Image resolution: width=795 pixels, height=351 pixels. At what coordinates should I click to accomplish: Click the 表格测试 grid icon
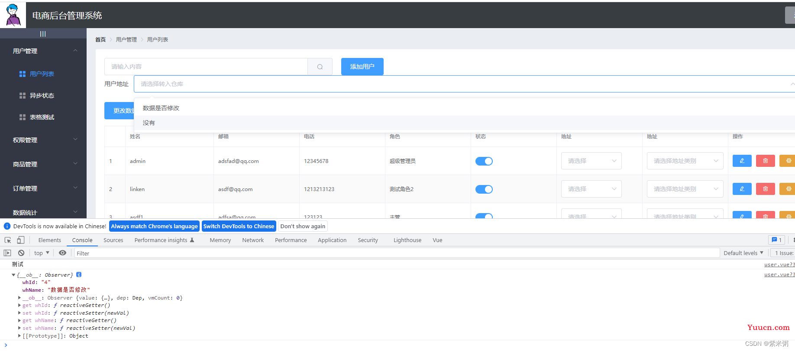coord(23,117)
